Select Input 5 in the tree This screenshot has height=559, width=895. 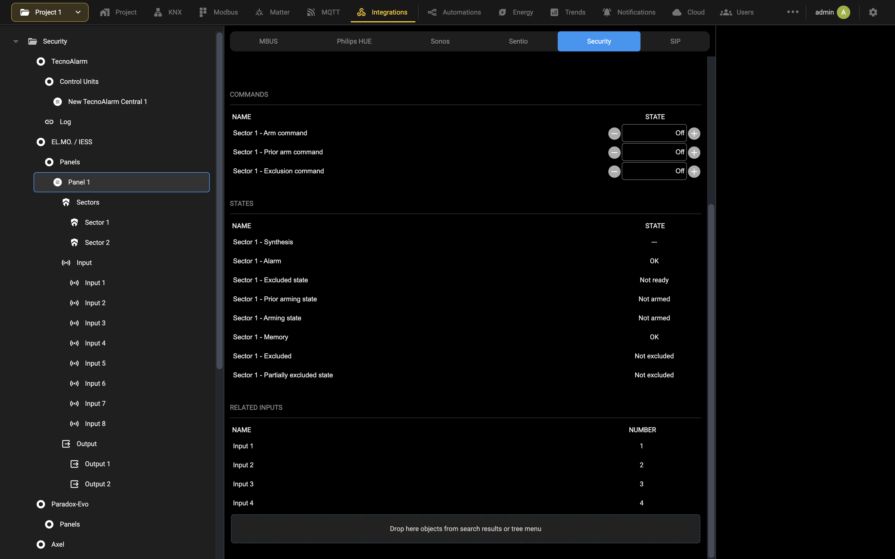[x=95, y=363]
